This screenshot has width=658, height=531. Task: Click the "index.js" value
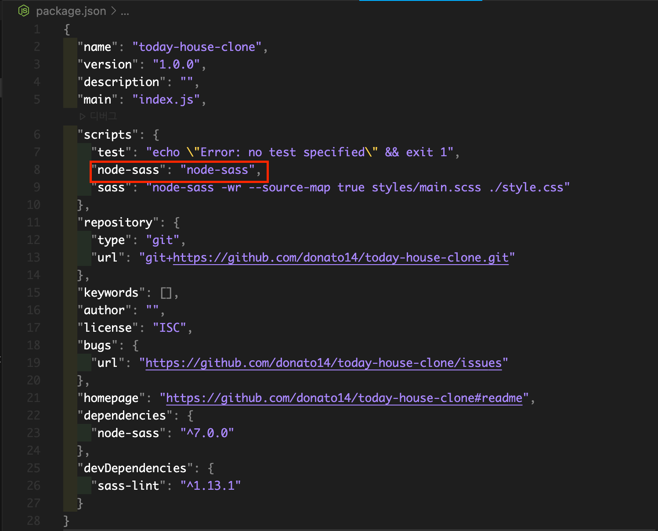(x=166, y=100)
